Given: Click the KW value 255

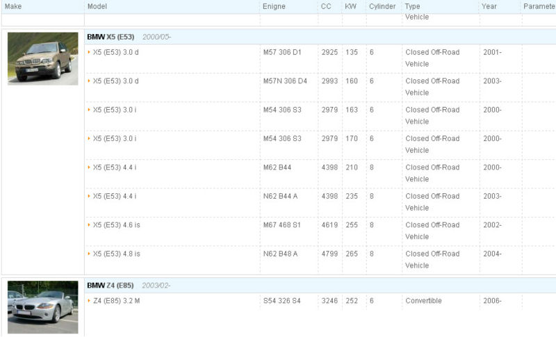Looking at the screenshot, I should pos(352,225).
